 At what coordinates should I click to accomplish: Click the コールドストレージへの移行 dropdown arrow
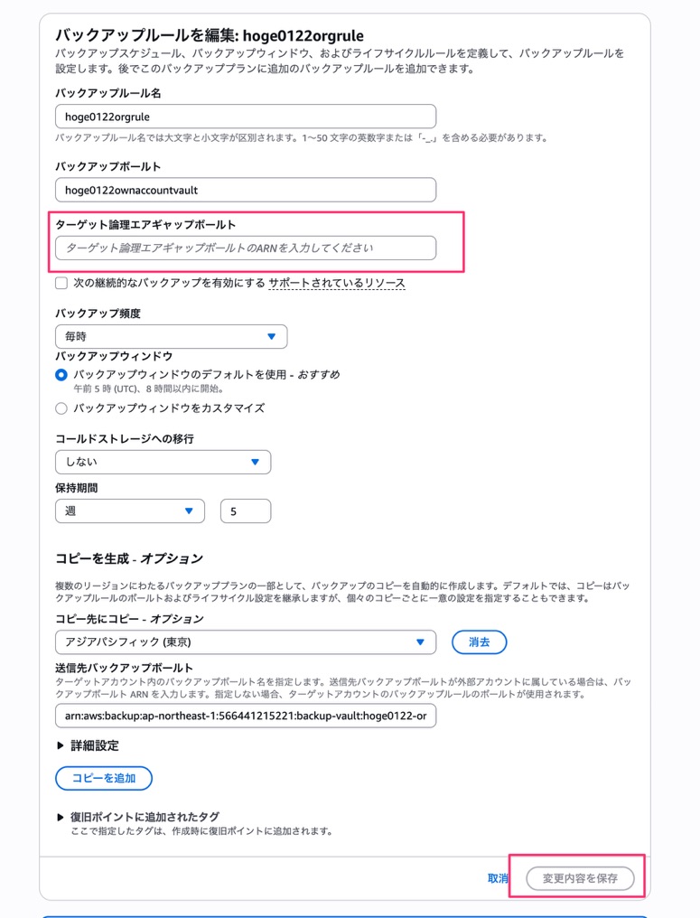(x=255, y=462)
